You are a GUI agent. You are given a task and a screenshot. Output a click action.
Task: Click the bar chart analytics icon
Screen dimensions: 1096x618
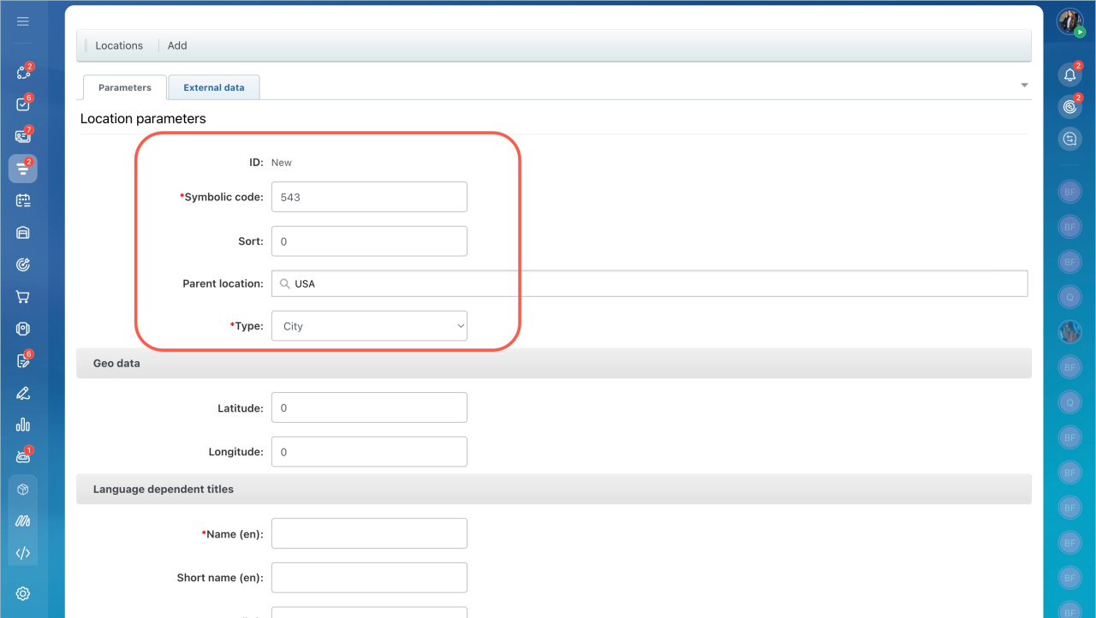click(23, 425)
